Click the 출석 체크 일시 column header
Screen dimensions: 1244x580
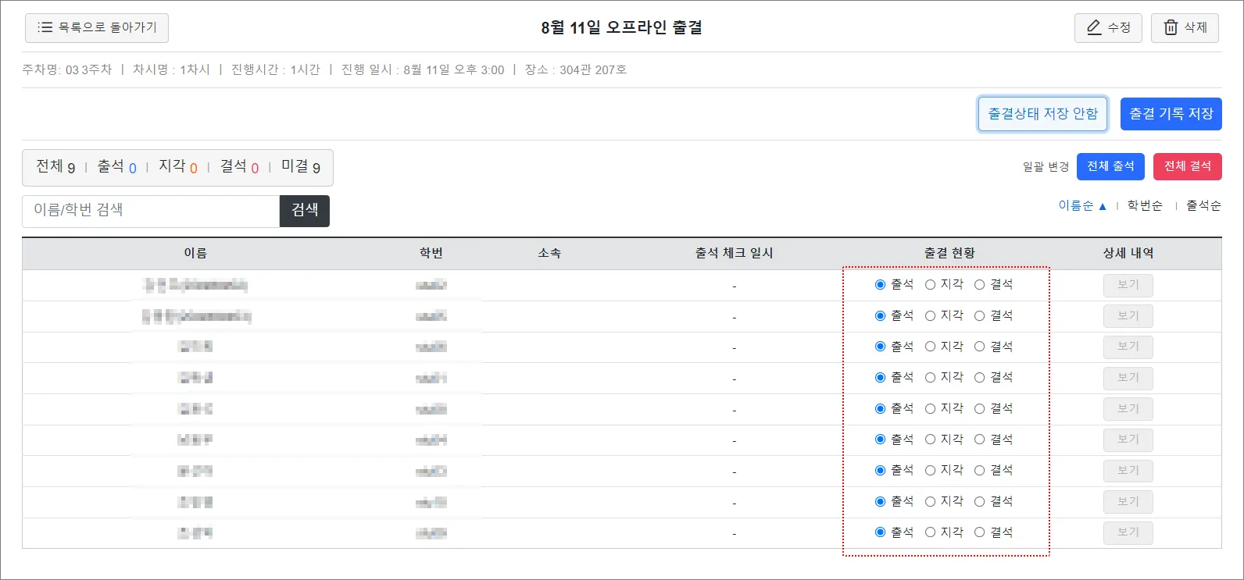point(735,253)
